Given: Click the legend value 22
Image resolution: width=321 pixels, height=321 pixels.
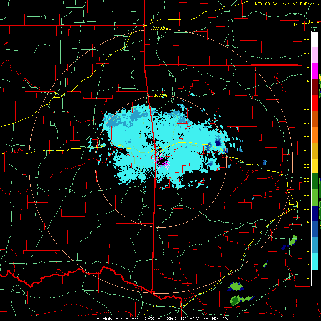Looking at the screenshot, I should 306,194.
